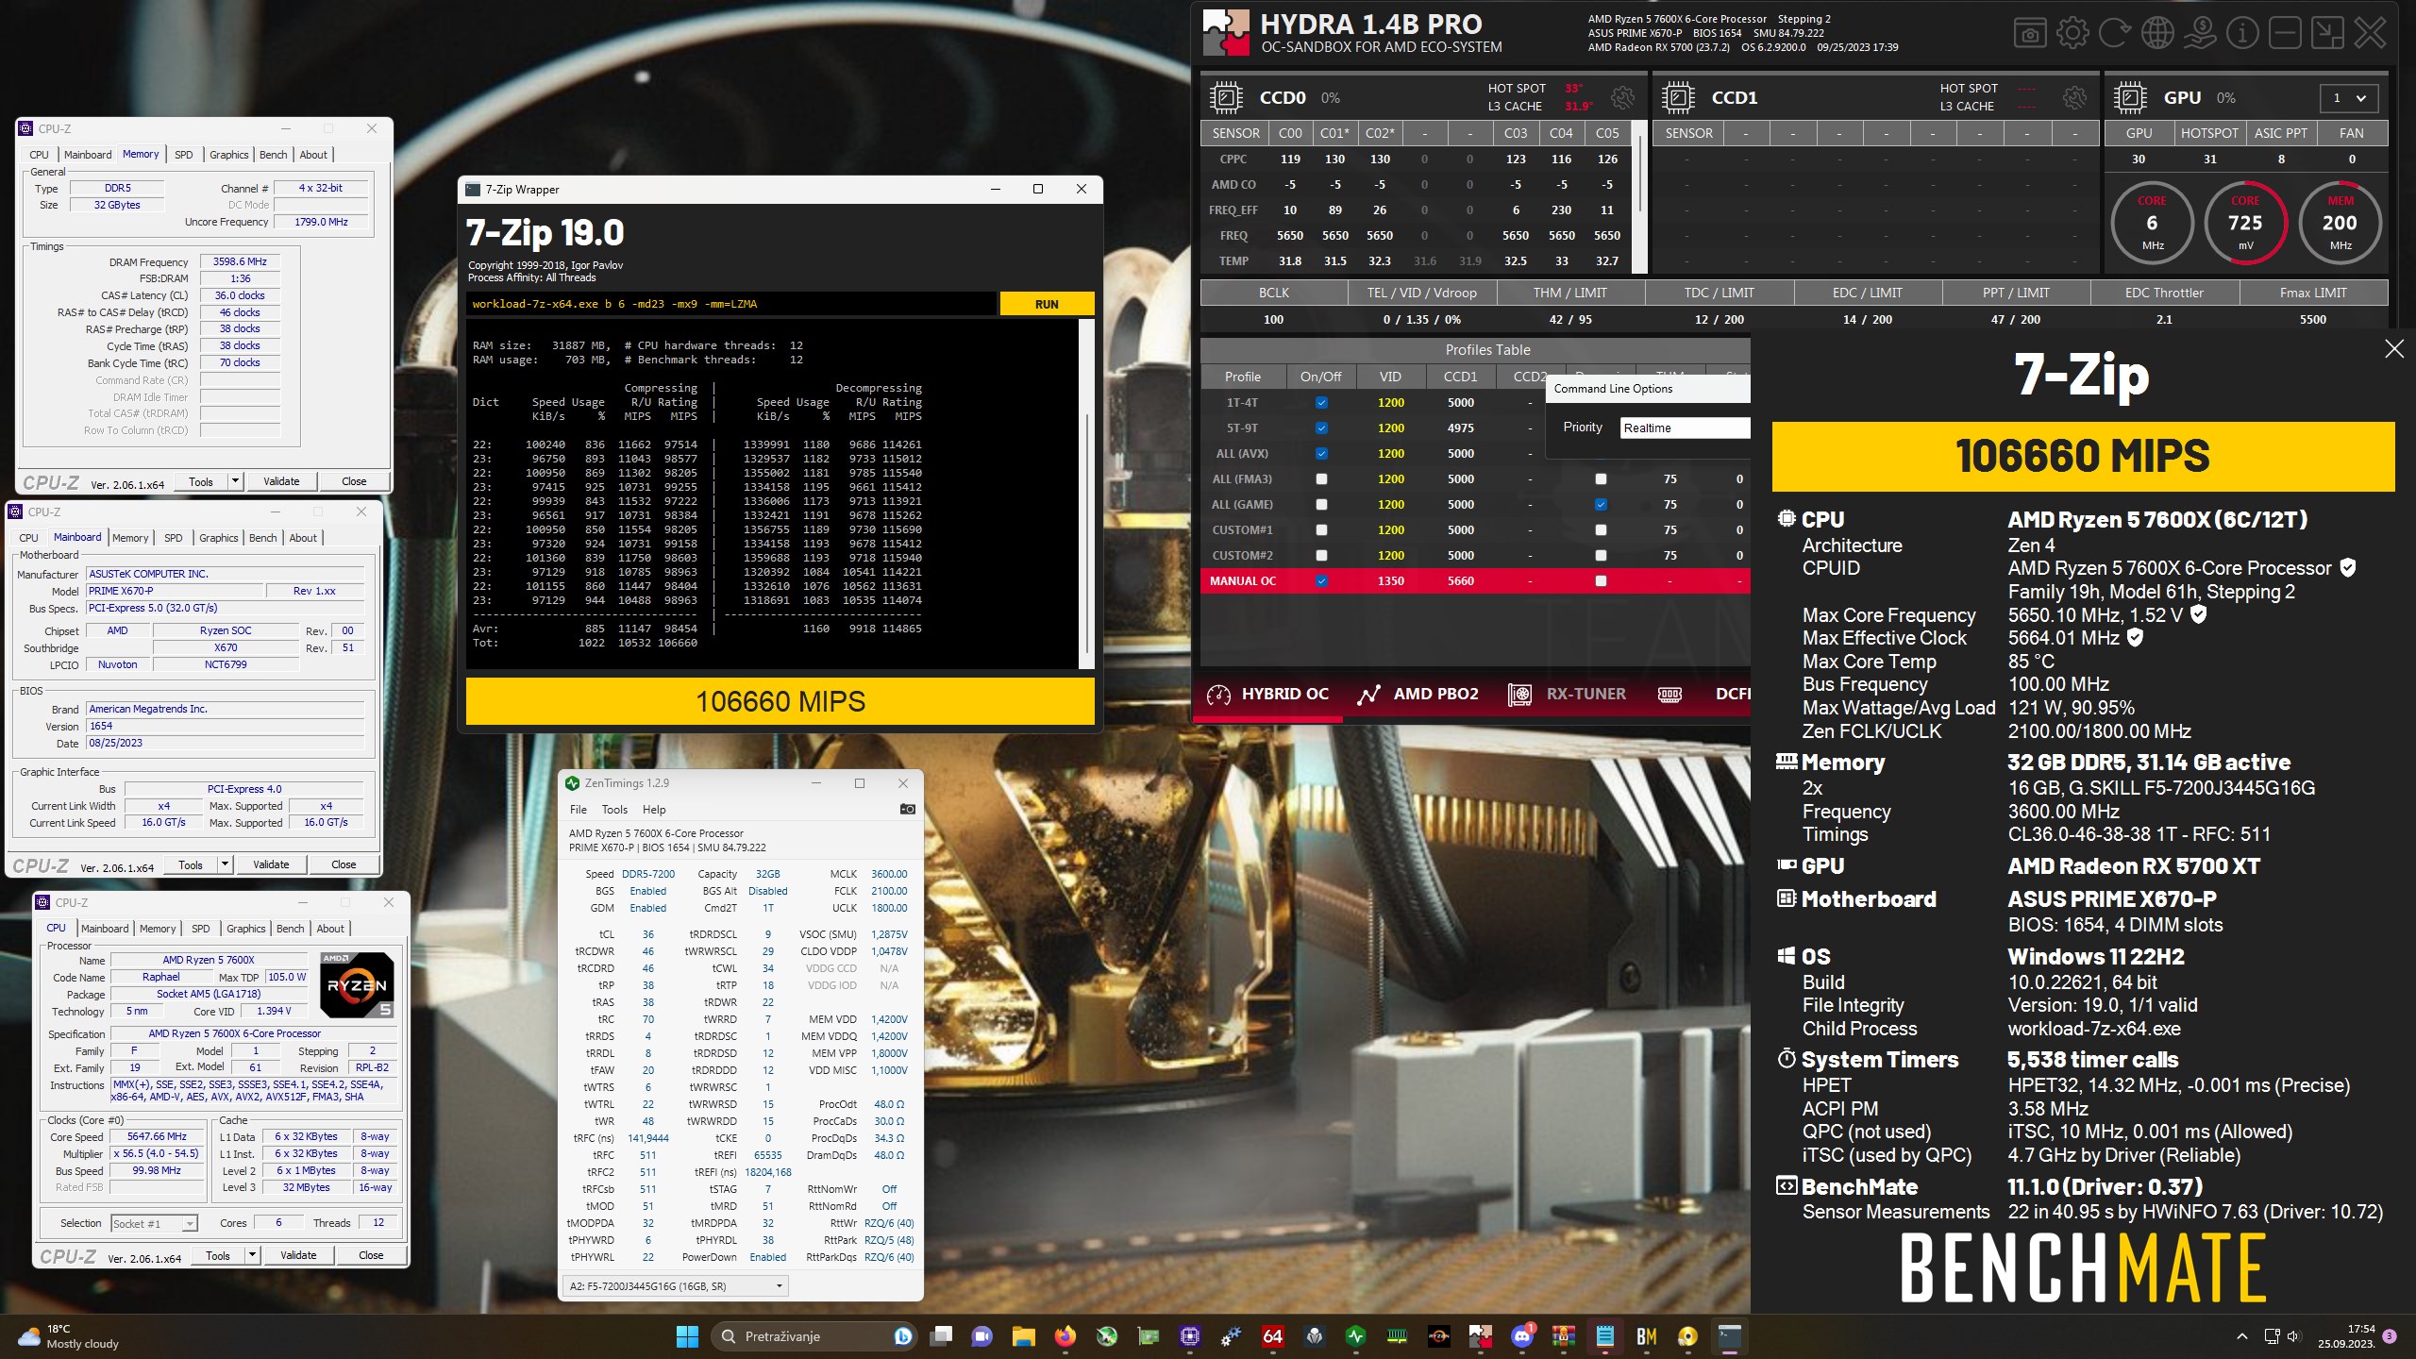Switch to AMD PBO2 tab in HYDRA
The image size is (2416, 1359).
coord(1417,695)
